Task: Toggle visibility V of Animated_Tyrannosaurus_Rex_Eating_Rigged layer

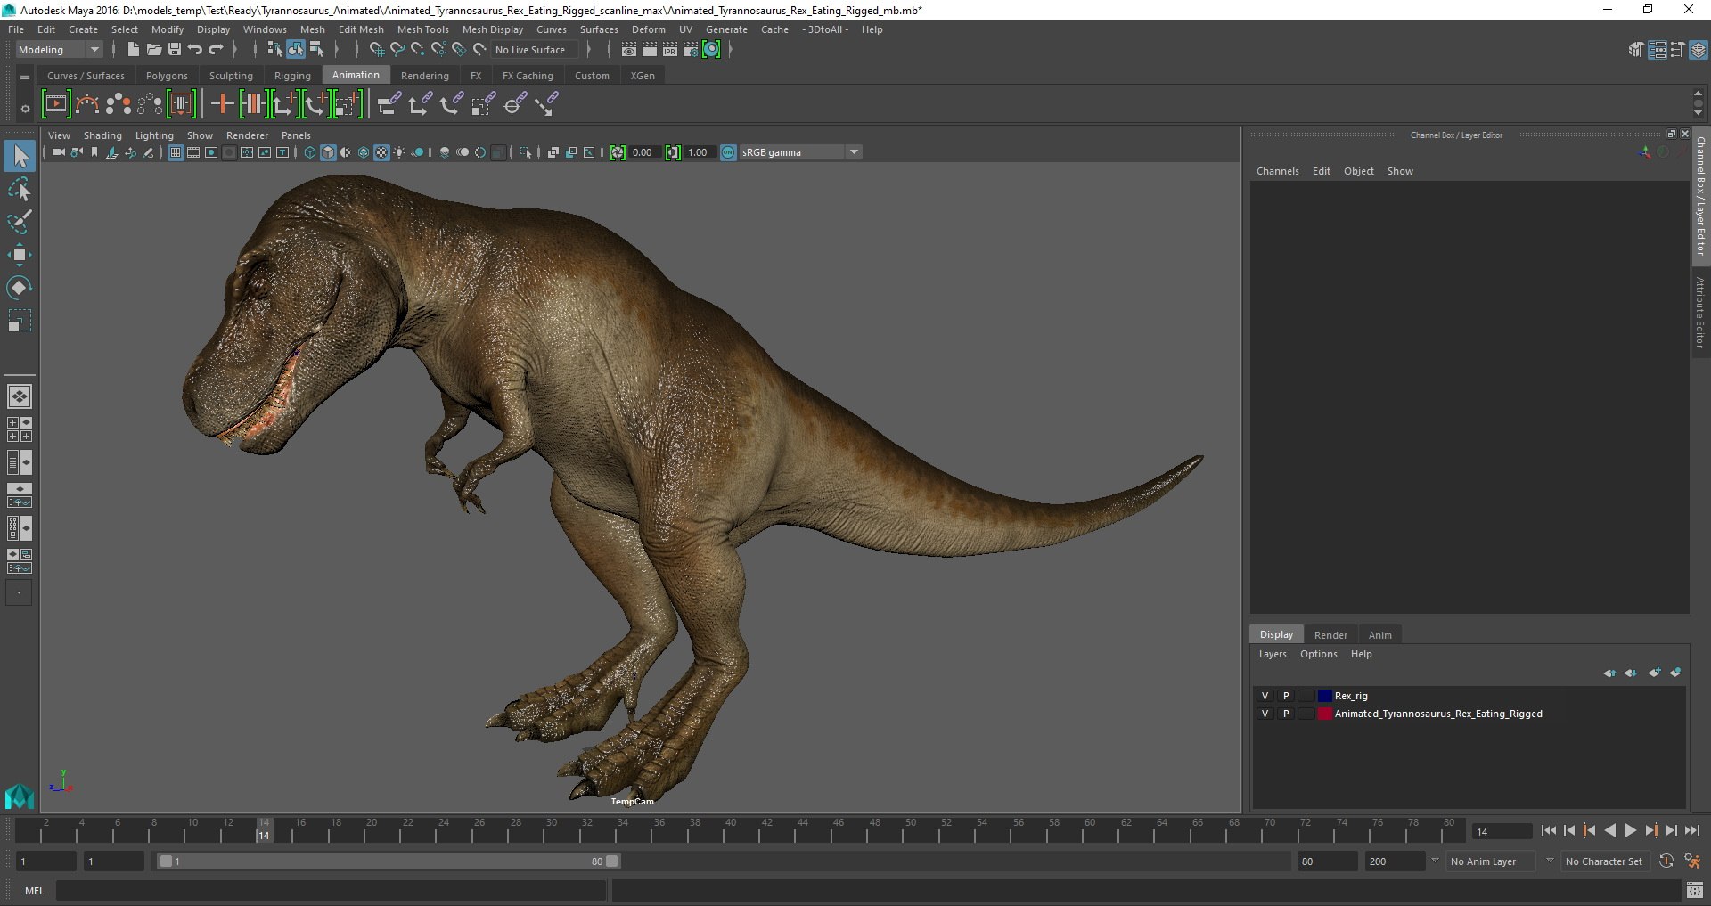Action: 1265,714
